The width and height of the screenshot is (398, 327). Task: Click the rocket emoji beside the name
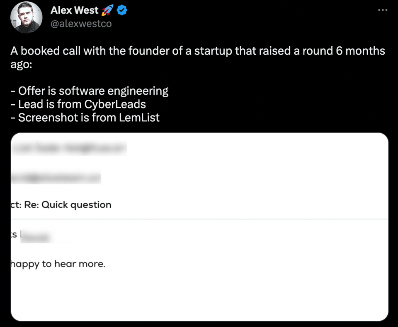tap(108, 10)
